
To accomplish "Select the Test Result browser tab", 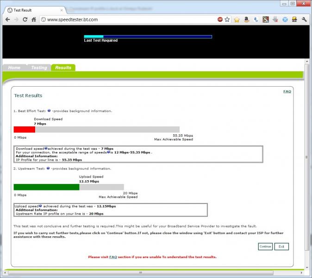I will coord(35,10).
